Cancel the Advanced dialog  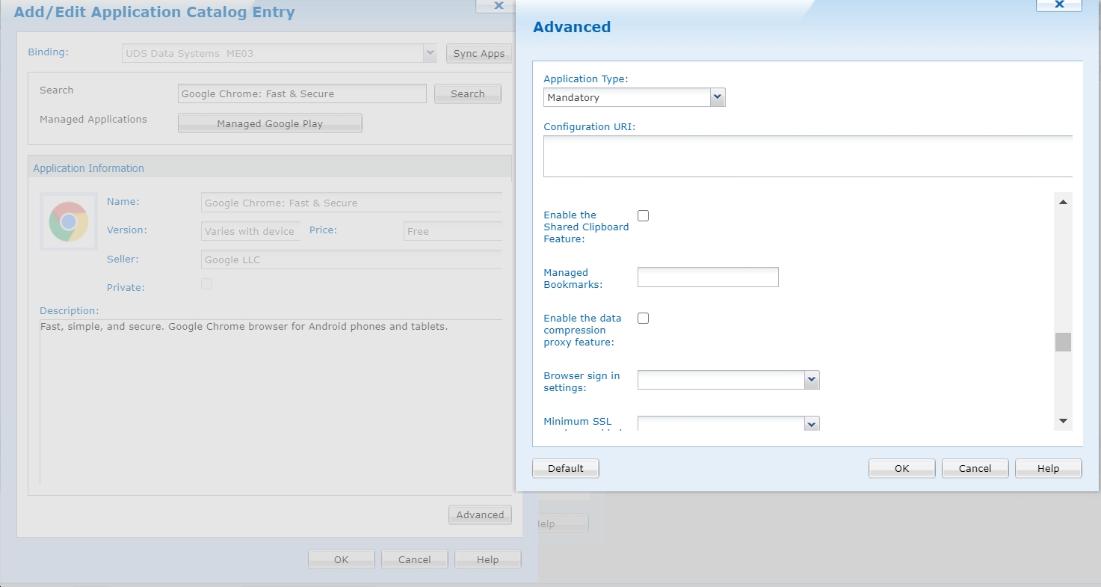(975, 468)
